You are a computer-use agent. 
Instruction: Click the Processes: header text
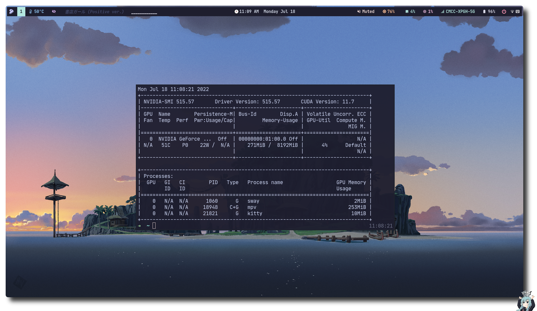coord(158,176)
